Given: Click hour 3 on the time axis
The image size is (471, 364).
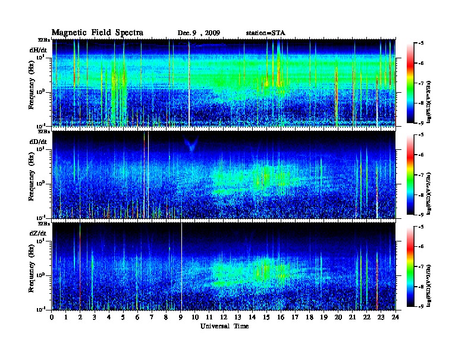Looking at the screenshot, I should 95,317.
